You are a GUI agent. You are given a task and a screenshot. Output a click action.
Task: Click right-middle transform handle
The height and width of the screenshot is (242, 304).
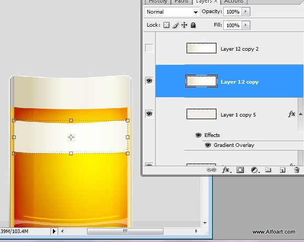(127, 137)
